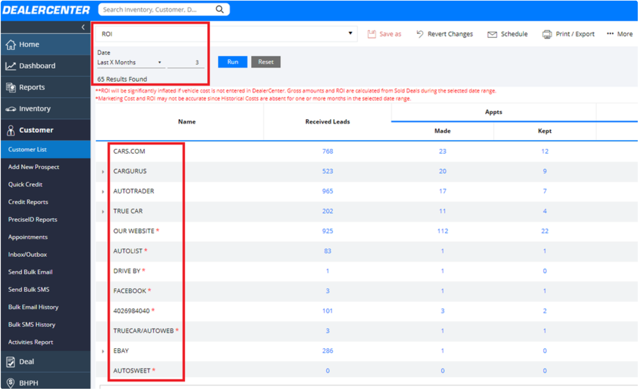This screenshot has height=392, width=641.
Task: Open Credit Reports
Action: click(x=28, y=202)
